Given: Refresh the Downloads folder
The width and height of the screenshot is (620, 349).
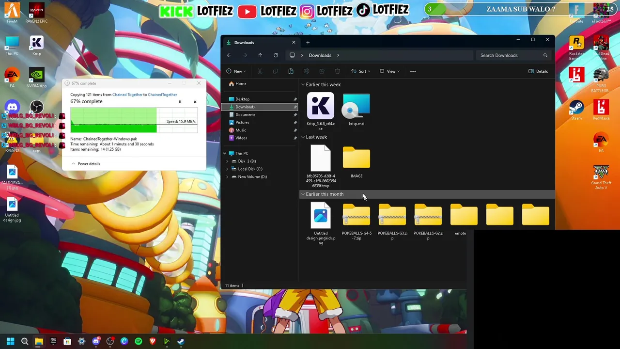Looking at the screenshot, I should point(276,55).
